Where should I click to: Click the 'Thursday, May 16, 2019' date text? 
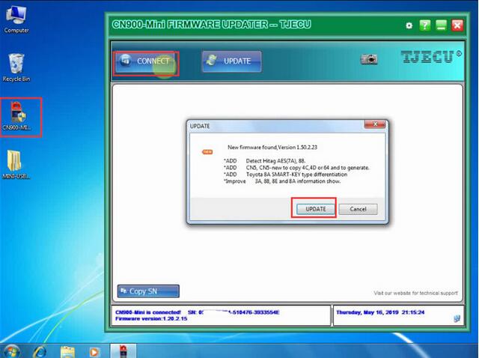pos(367,312)
